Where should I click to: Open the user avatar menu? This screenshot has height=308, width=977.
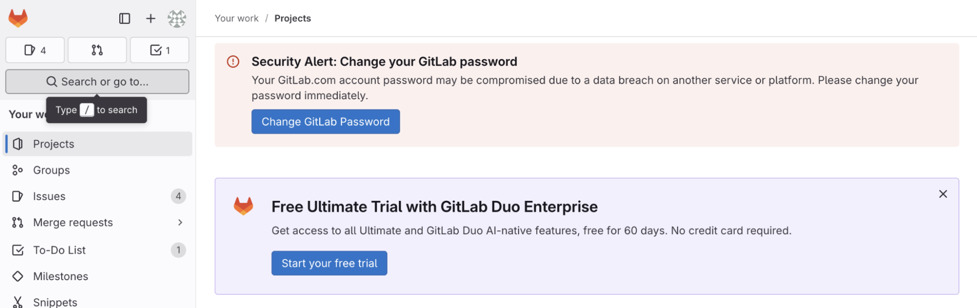coord(177,19)
